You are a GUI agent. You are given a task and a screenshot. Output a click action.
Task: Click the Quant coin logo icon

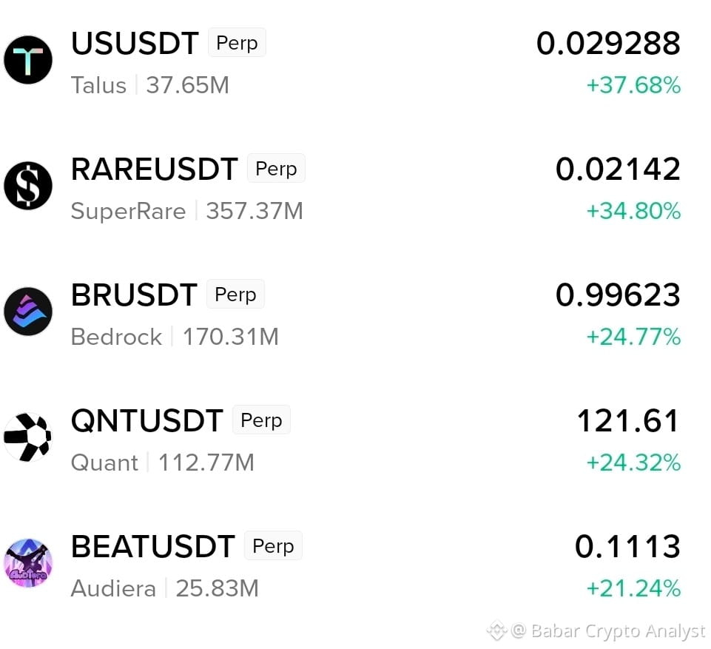pos(28,437)
